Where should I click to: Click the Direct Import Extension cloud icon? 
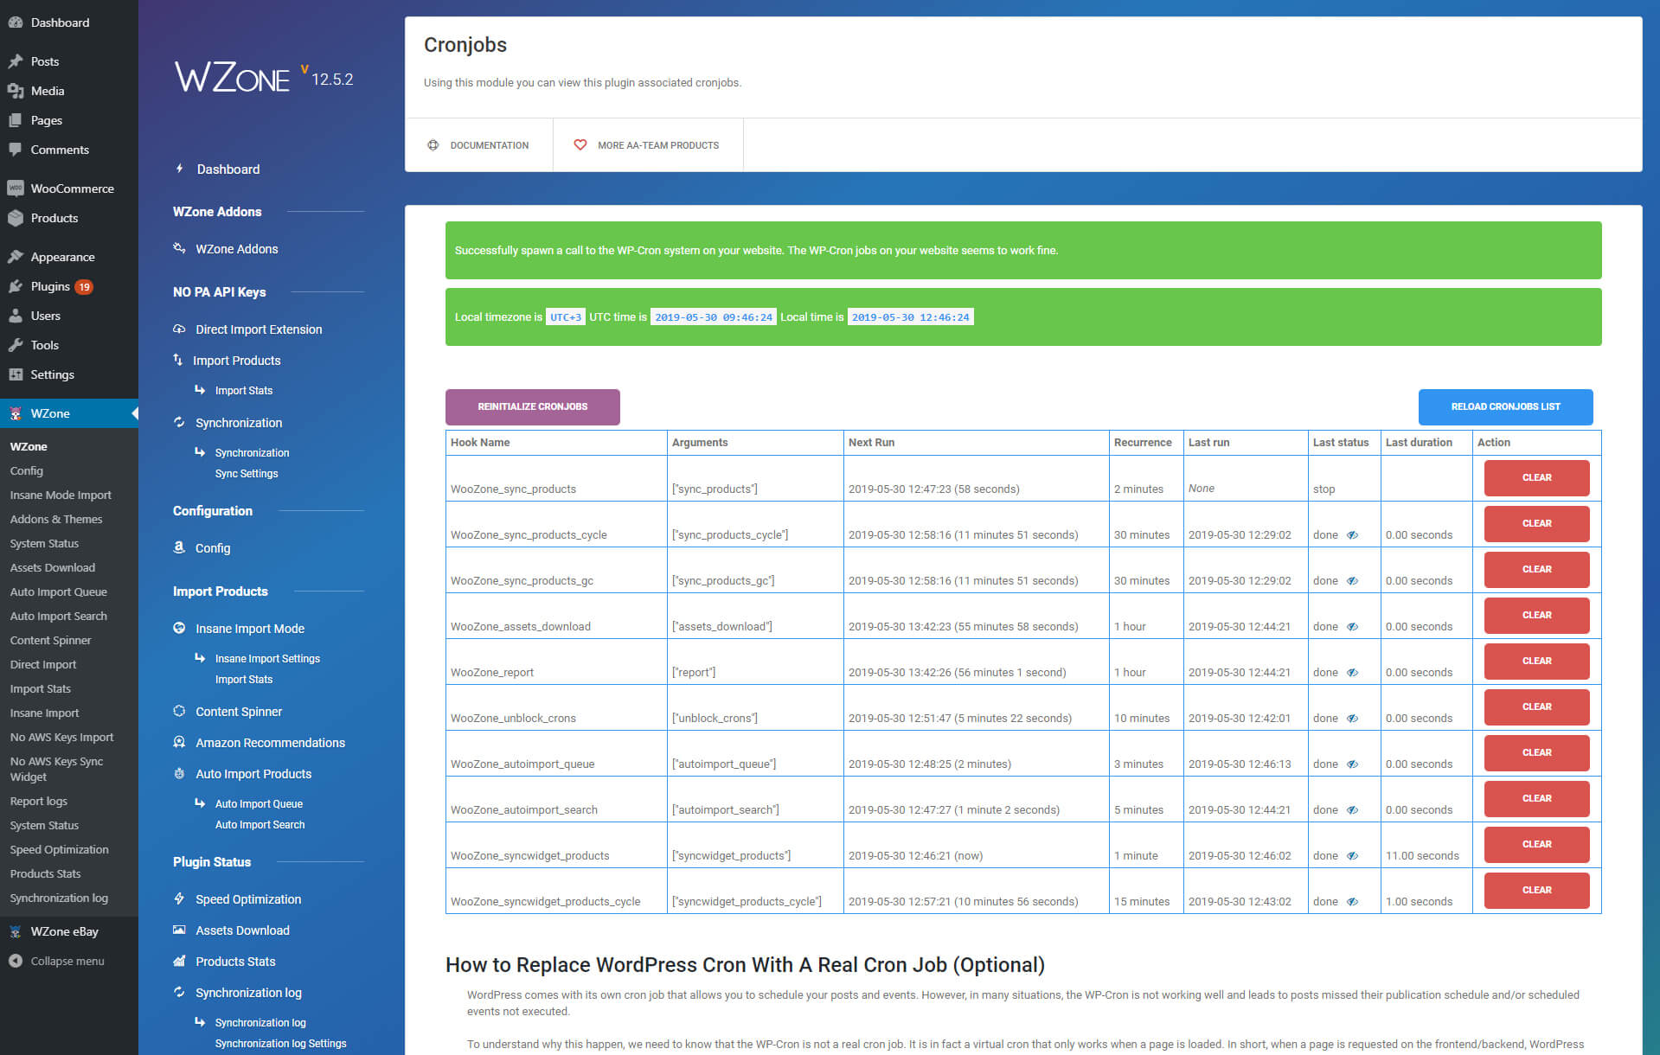point(179,329)
